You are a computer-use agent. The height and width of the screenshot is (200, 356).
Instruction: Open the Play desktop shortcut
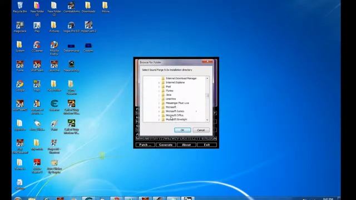37,27
